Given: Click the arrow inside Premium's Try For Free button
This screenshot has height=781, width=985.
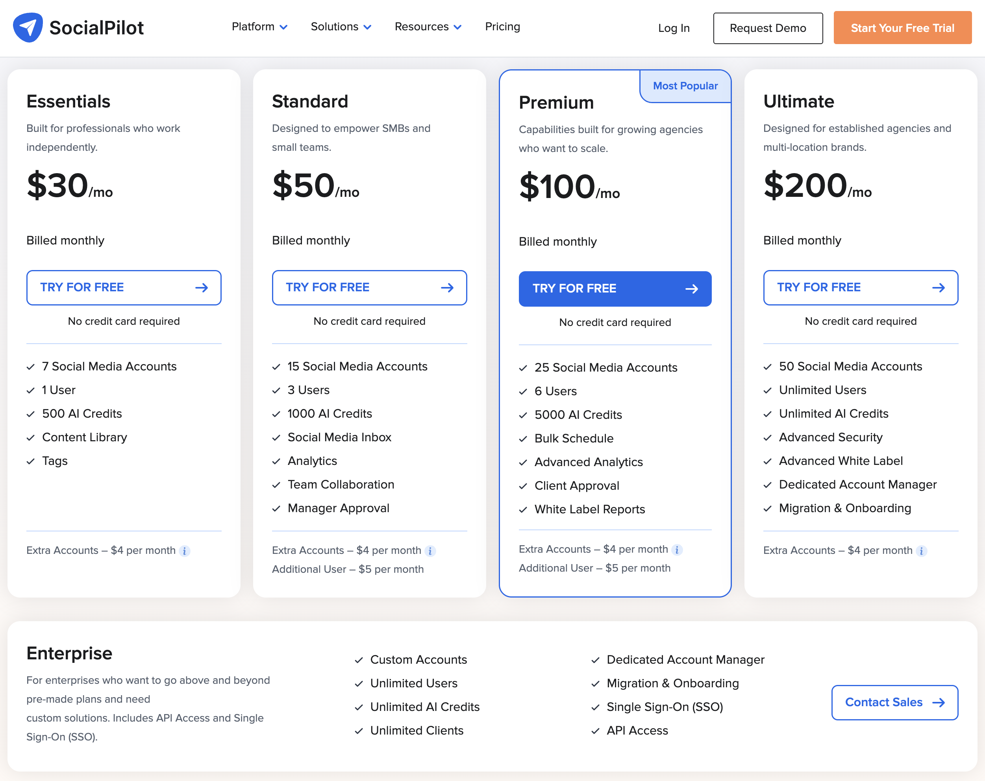Looking at the screenshot, I should 692,289.
